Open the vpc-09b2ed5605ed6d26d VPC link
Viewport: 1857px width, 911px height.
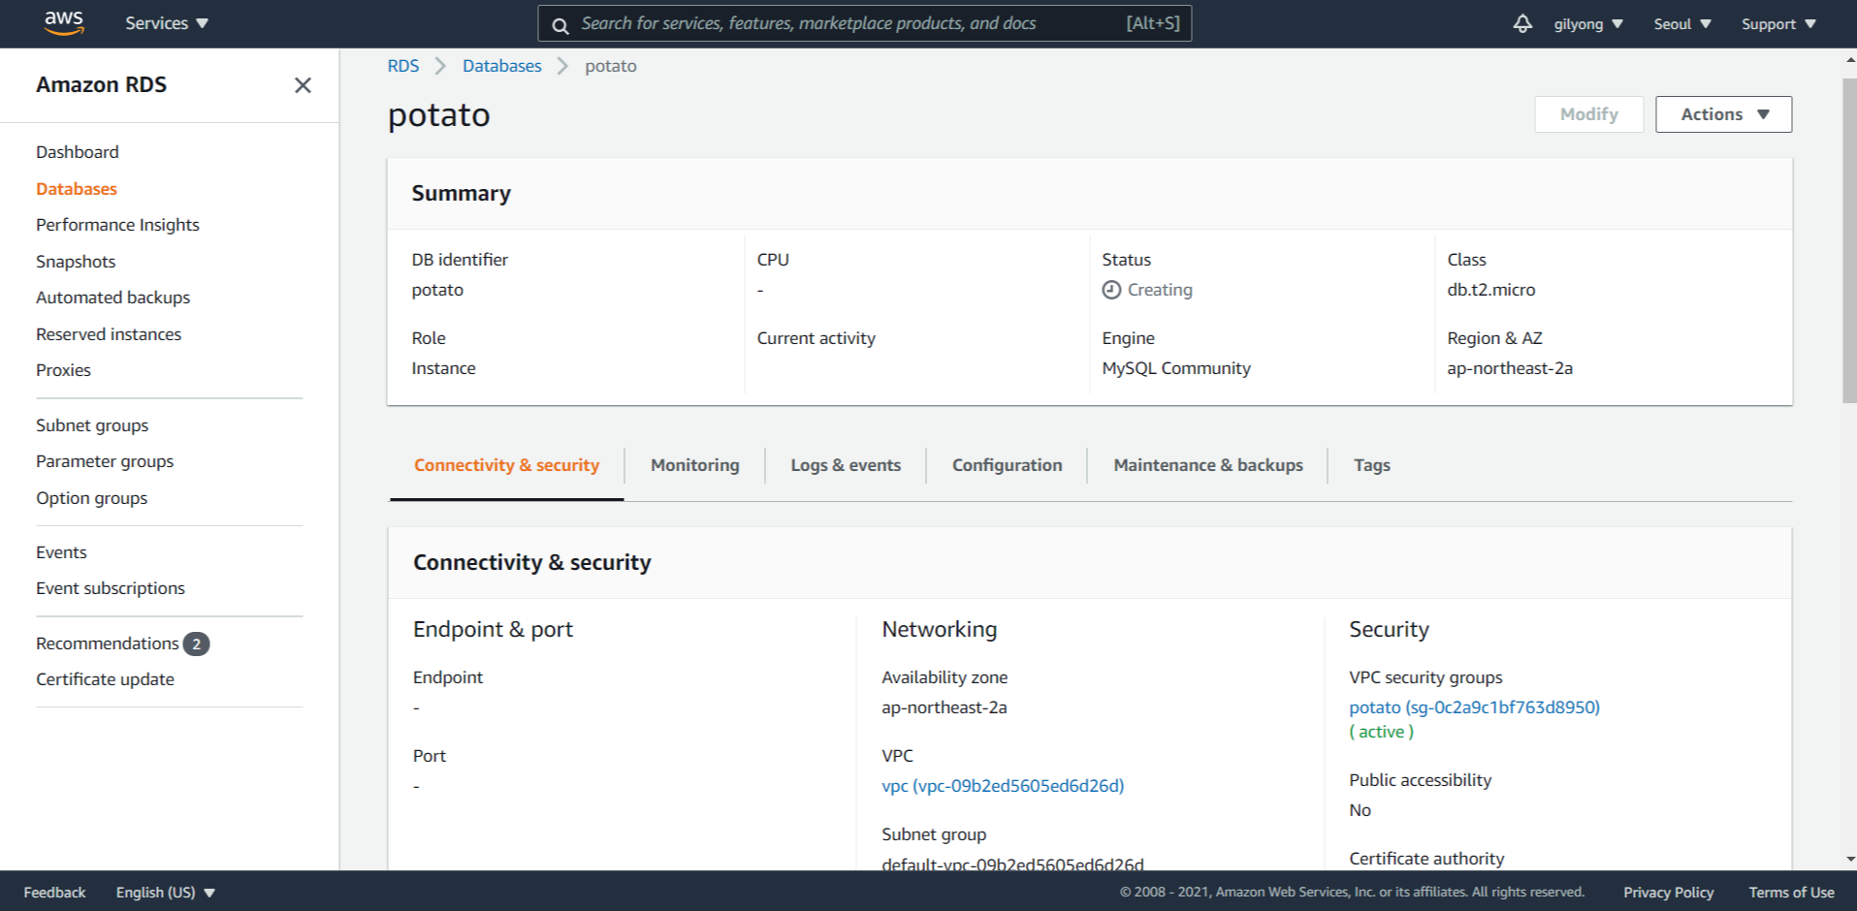[x=1003, y=786]
